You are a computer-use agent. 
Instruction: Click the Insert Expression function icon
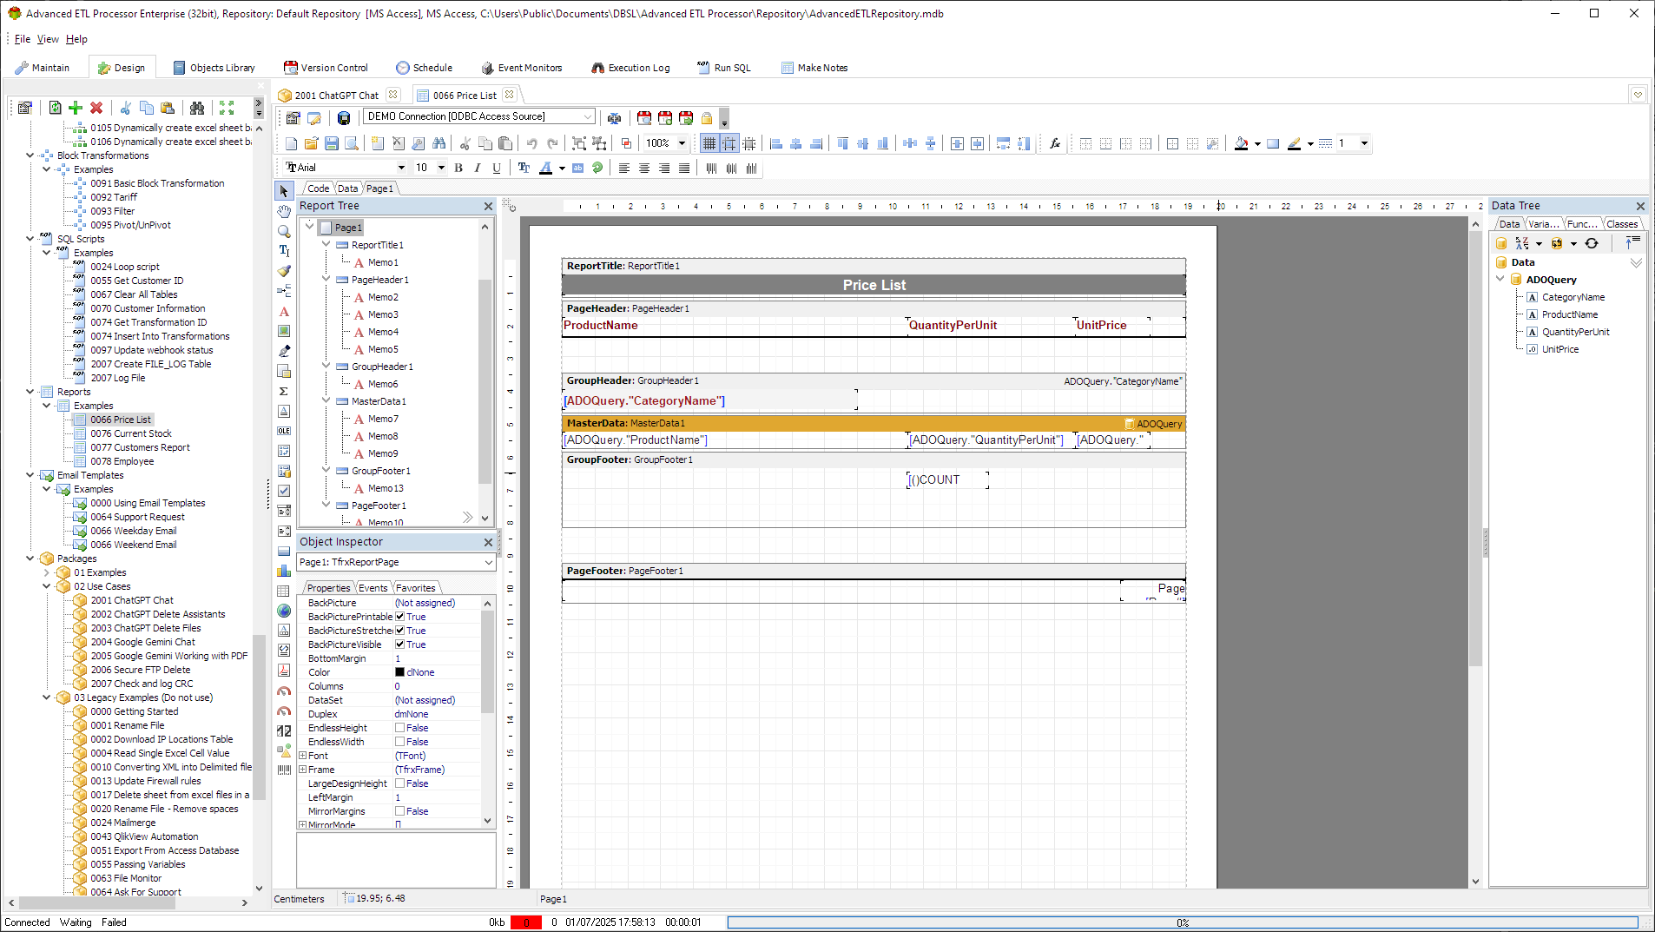tap(1053, 143)
